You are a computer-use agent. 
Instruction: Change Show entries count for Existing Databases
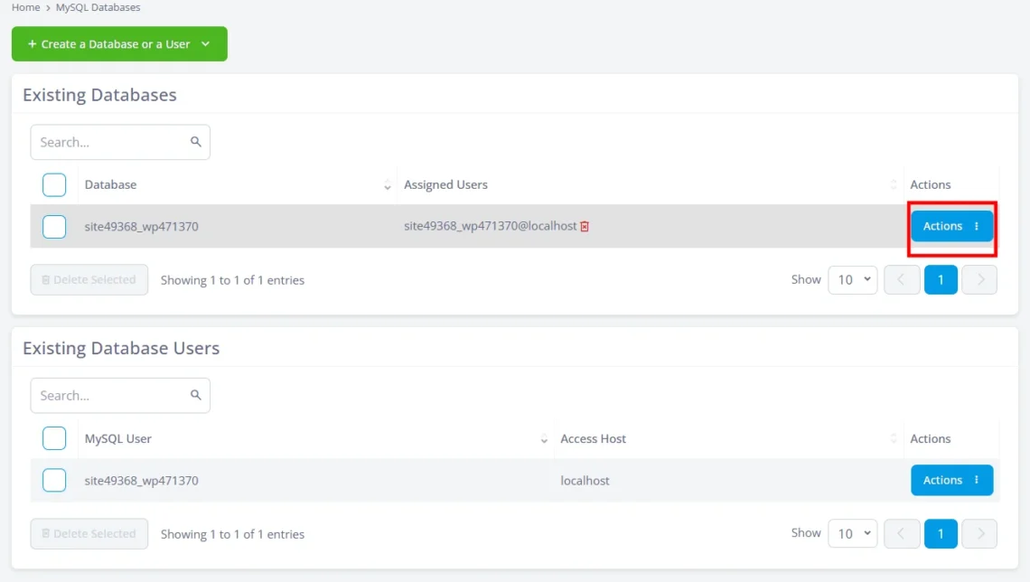853,280
